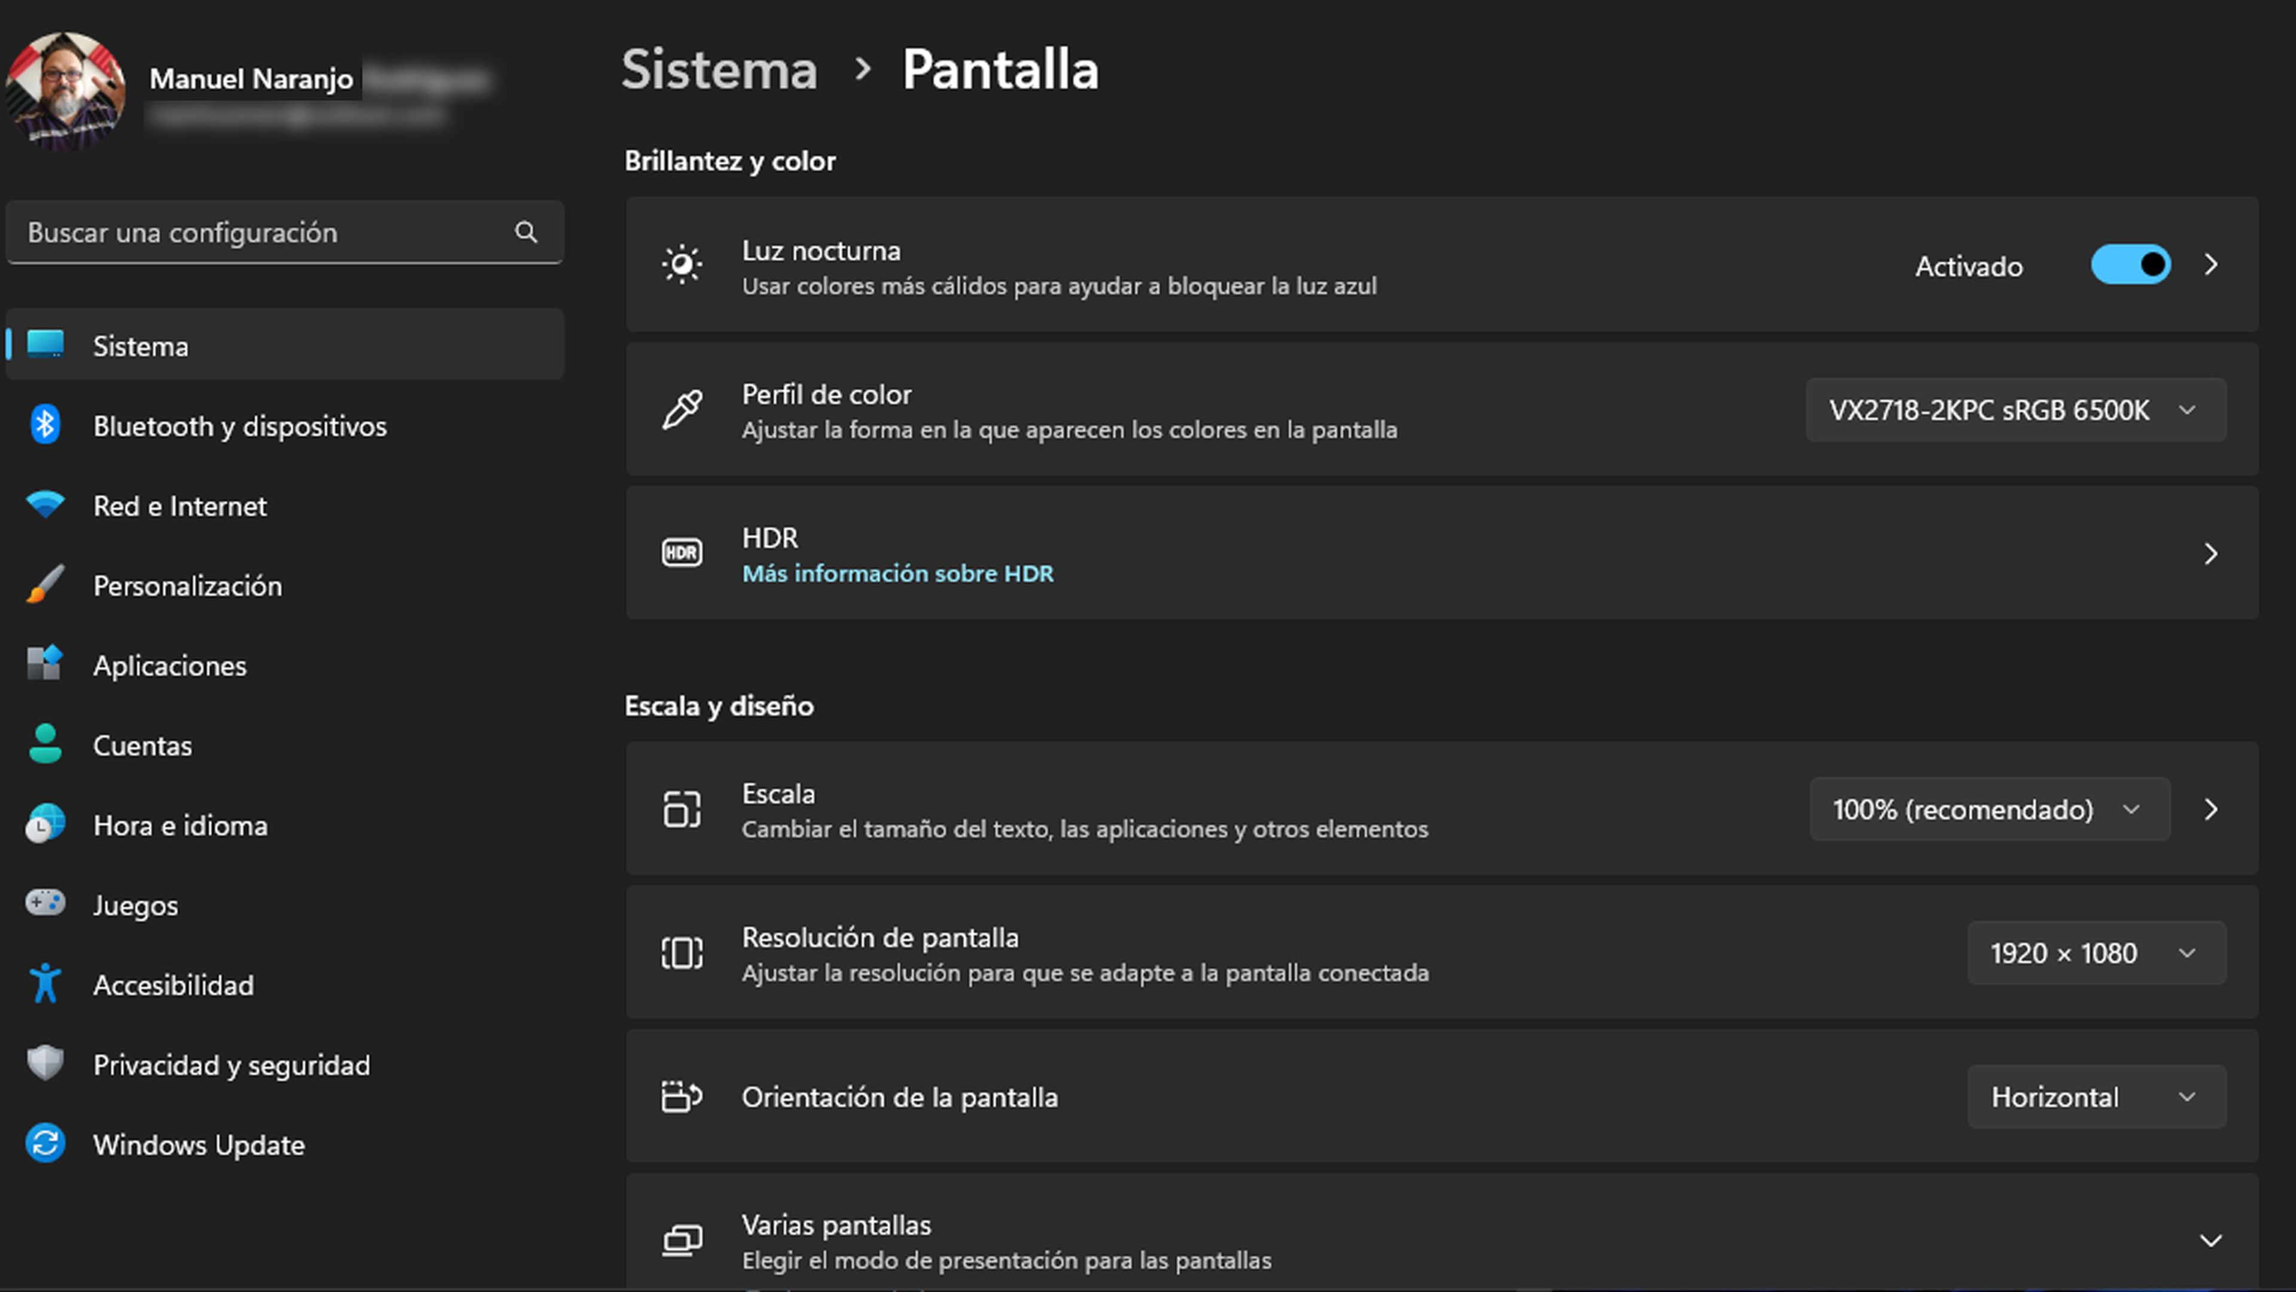2296x1292 pixels.
Task: Open the 1920 × 1080 resolution dropdown
Action: [x=2096, y=953]
